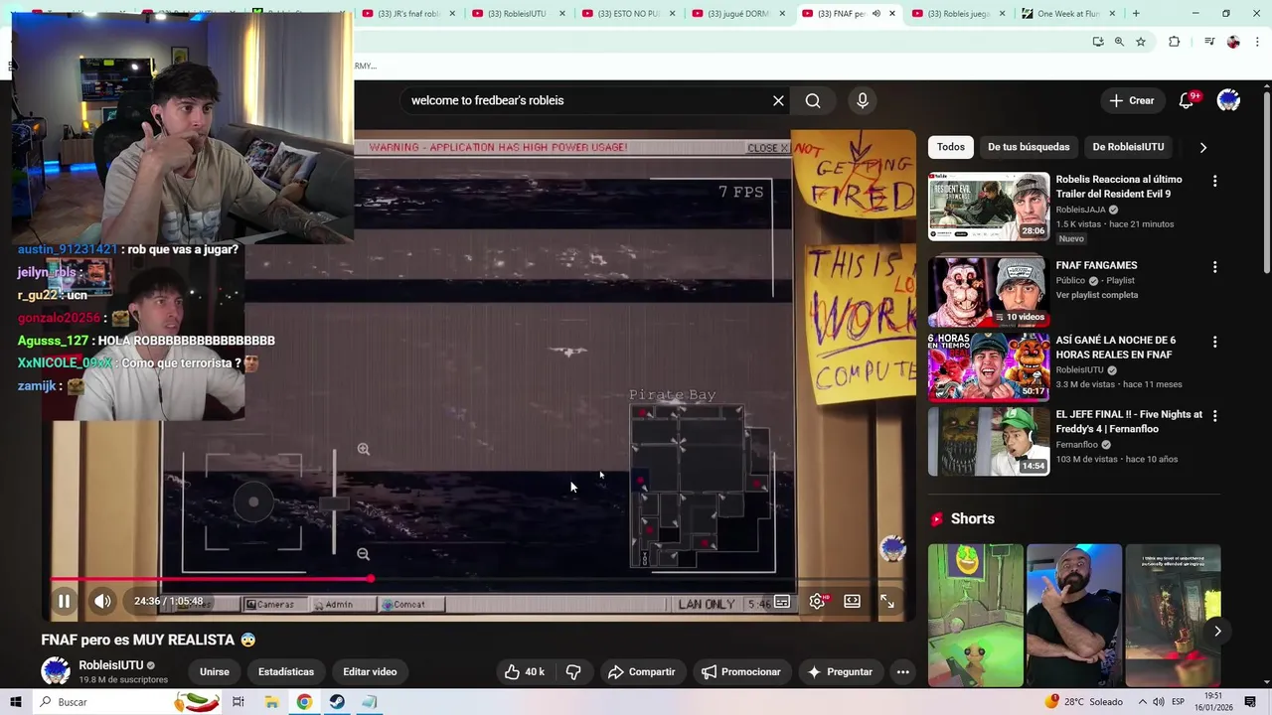1272x715 pixels.
Task: Click the Editar video button
Action: point(370,672)
